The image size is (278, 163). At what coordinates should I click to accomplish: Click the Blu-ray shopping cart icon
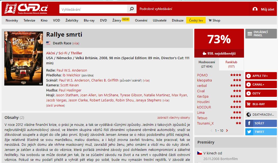(249, 104)
